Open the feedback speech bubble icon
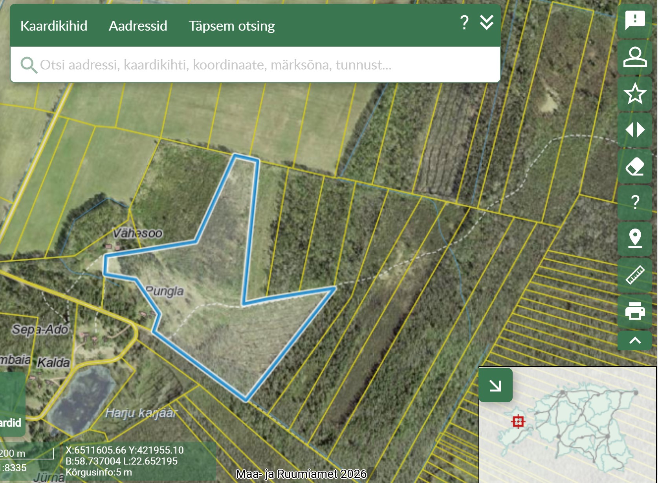The image size is (658, 483). point(635,20)
